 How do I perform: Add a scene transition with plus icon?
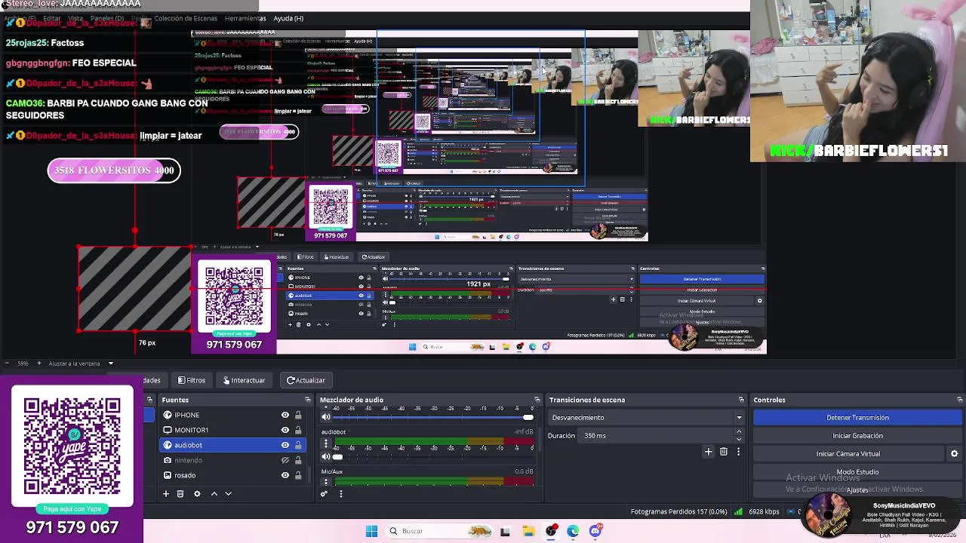[708, 452]
